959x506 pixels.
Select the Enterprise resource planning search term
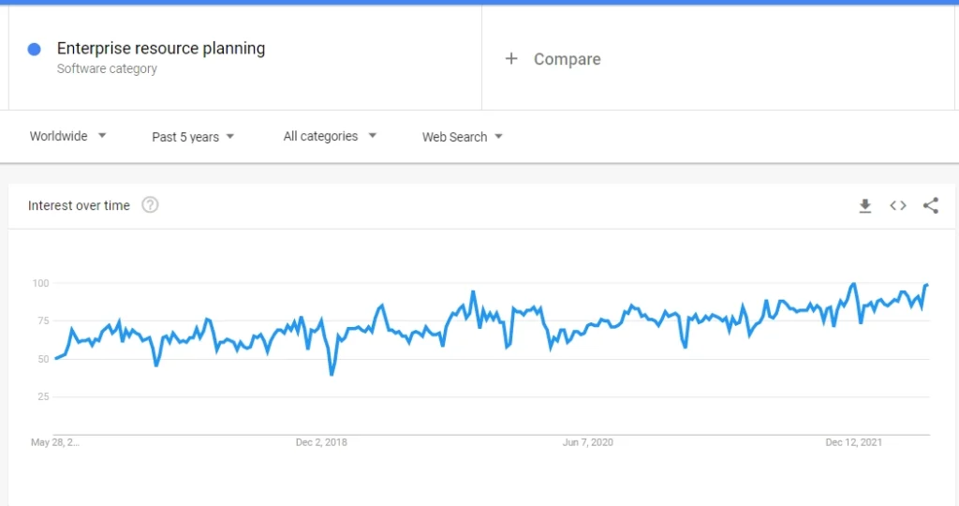(x=161, y=49)
